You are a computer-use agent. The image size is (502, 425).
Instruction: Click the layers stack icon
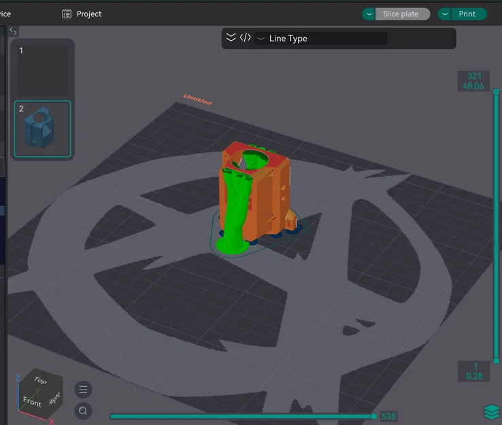491,411
